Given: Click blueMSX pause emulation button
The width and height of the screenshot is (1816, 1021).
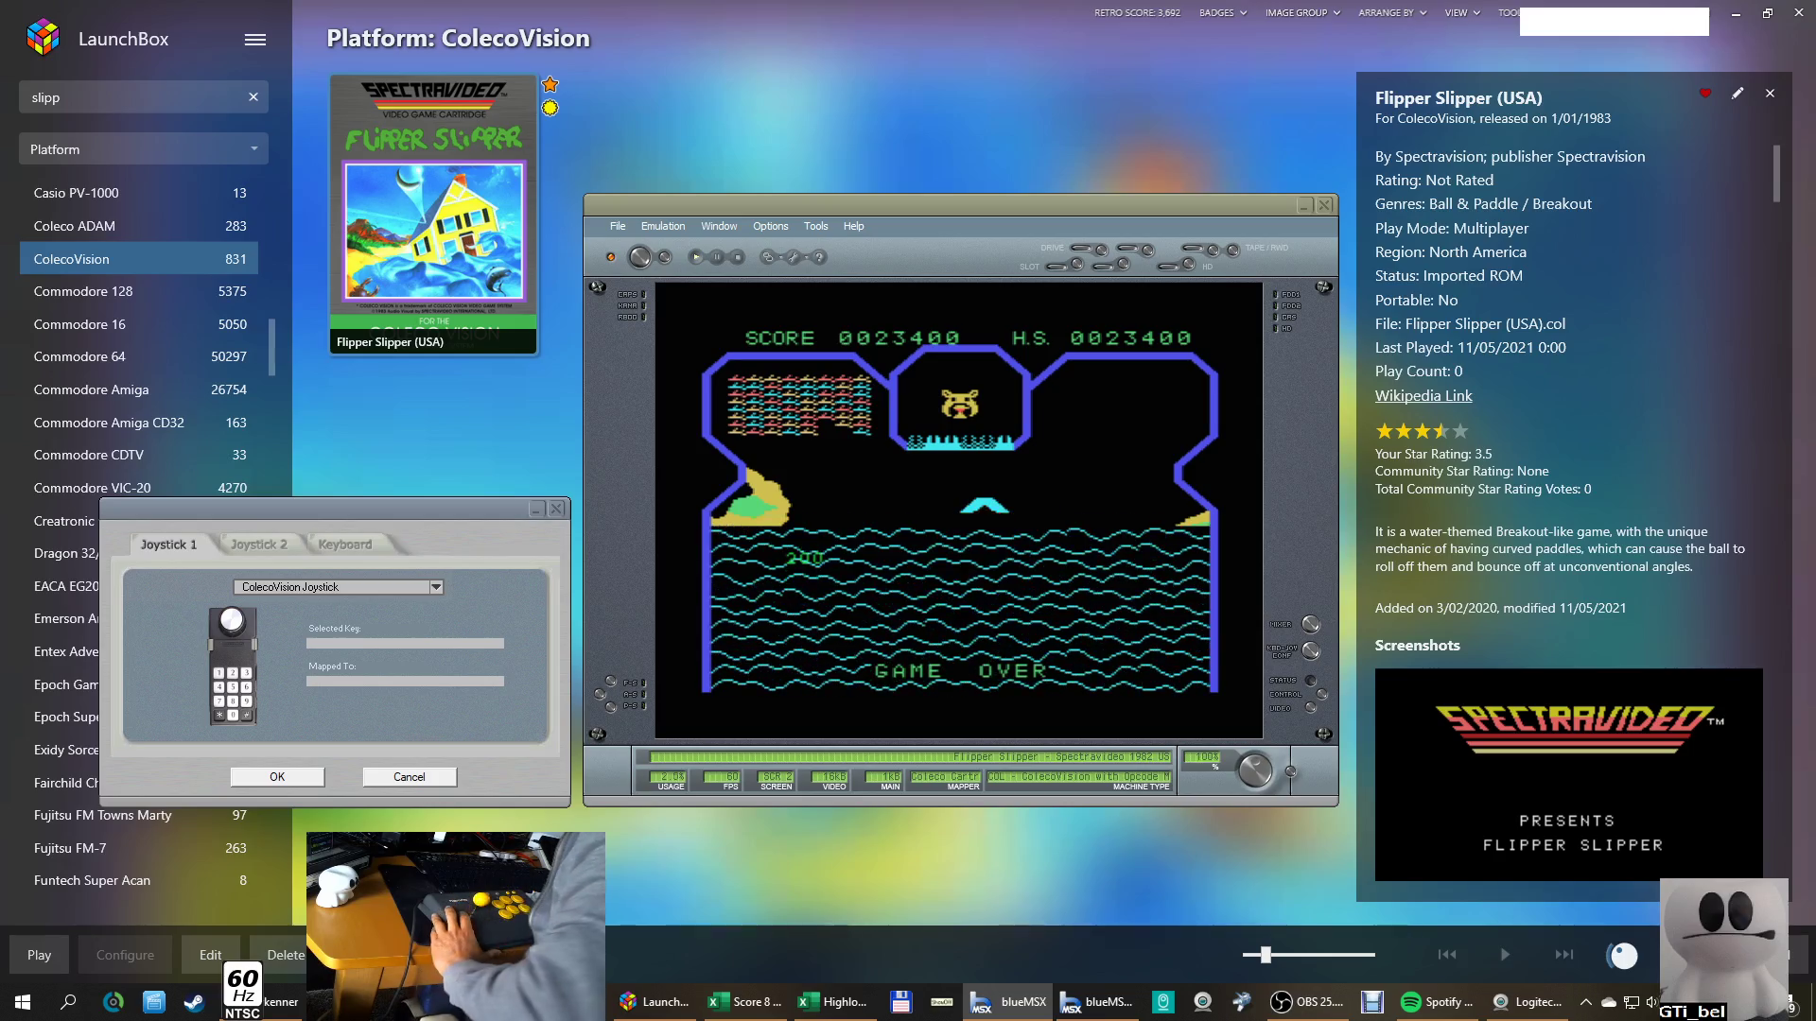Looking at the screenshot, I should pos(717,257).
